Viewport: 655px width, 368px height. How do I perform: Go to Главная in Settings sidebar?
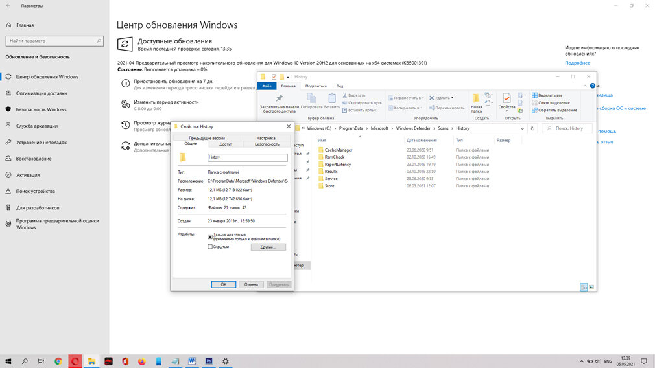[25, 25]
